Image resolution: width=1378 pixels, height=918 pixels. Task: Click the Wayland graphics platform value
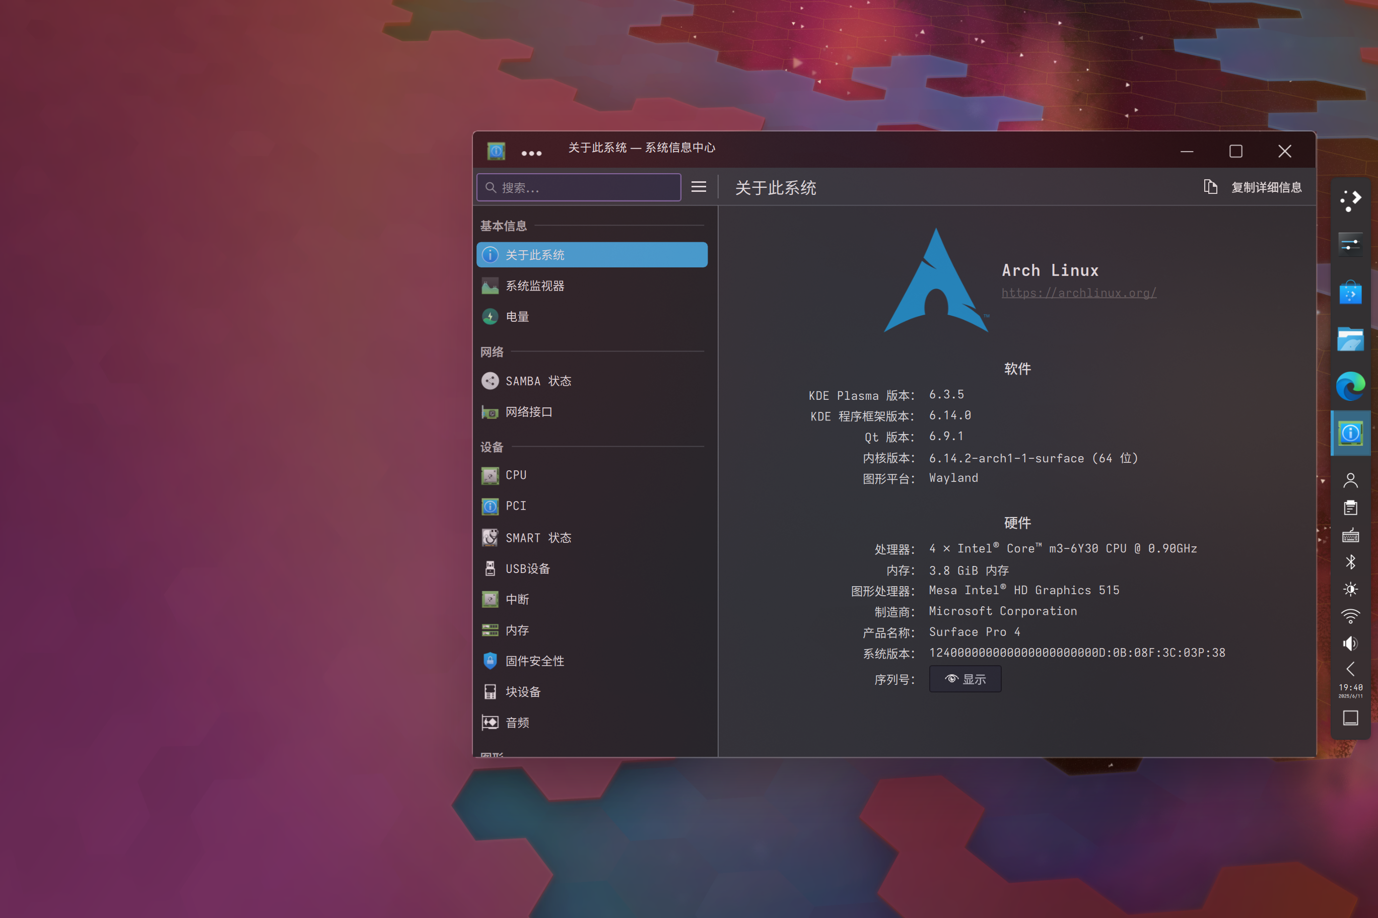pos(953,478)
